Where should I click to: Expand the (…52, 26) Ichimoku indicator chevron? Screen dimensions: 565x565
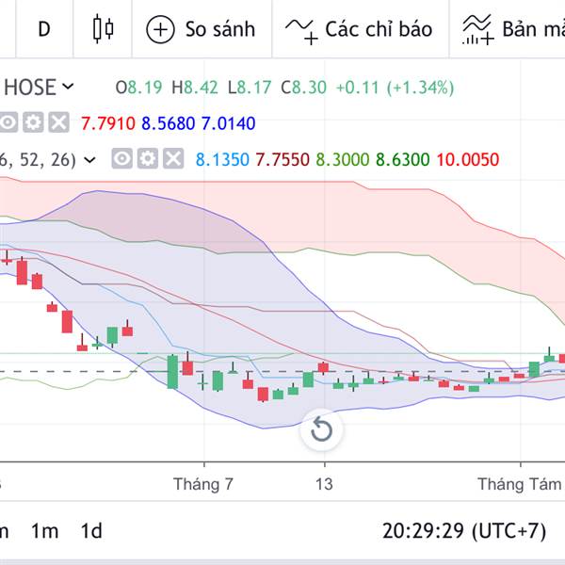click(x=89, y=159)
